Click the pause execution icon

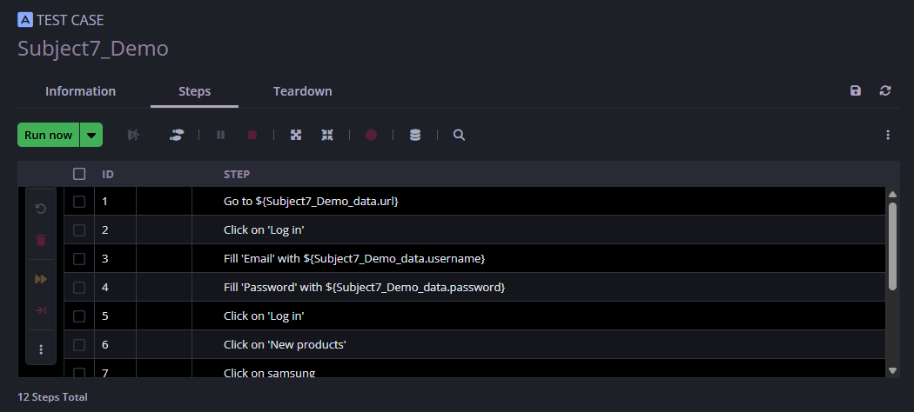[220, 136]
